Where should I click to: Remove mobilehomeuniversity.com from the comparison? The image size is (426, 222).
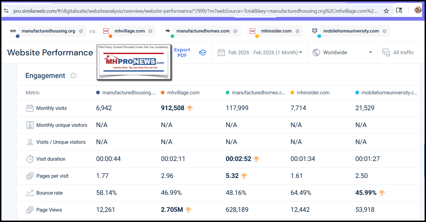click(384, 31)
